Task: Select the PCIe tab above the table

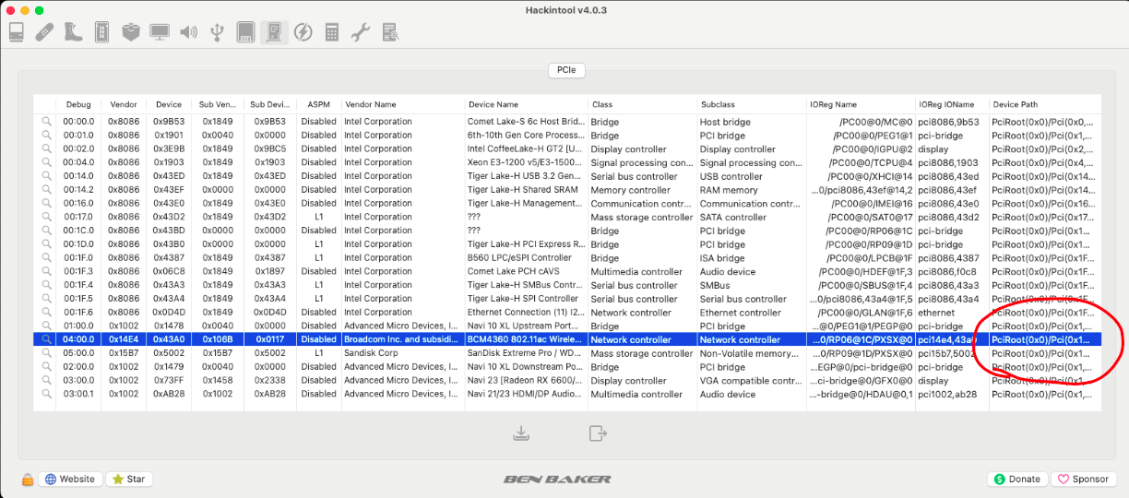Action: pyautogui.click(x=565, y=70)
